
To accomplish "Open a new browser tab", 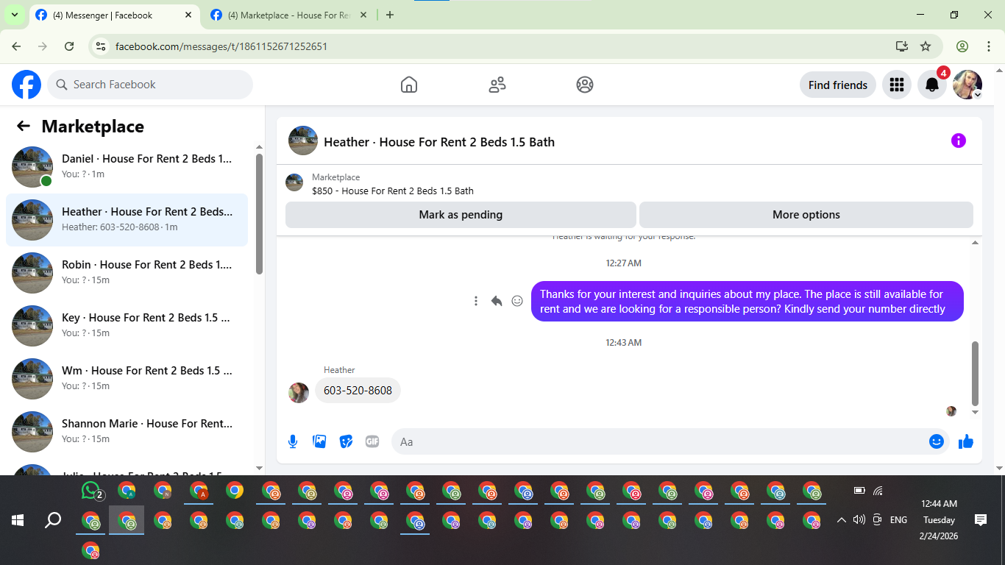I will coord(390,15).
